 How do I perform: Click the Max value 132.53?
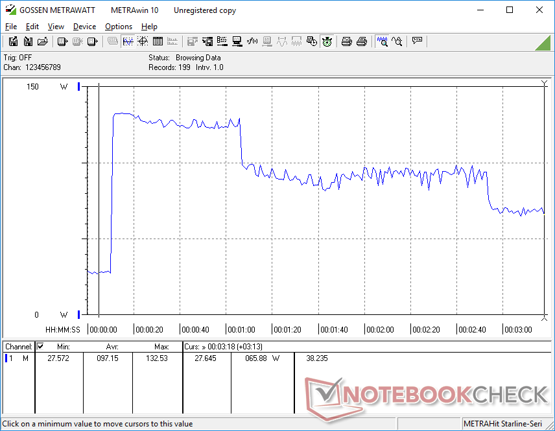coord(157,358)
